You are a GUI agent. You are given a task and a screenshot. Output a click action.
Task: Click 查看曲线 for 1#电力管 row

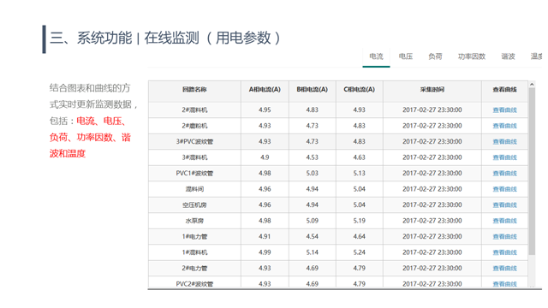[504, 236]
